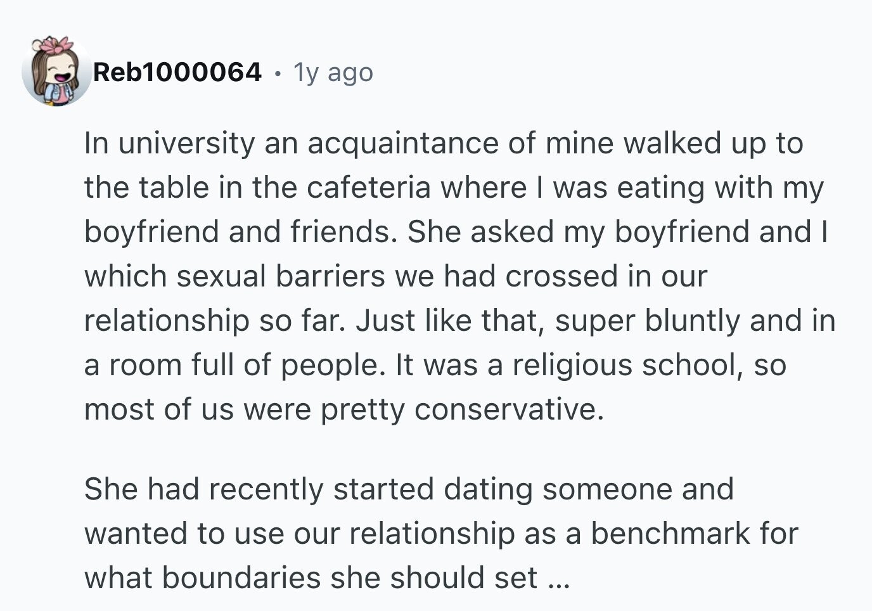This screenshot has width=872, height=611.
Task: Click the line starting 'which sexual barriers'
Action: pos(396,276)
